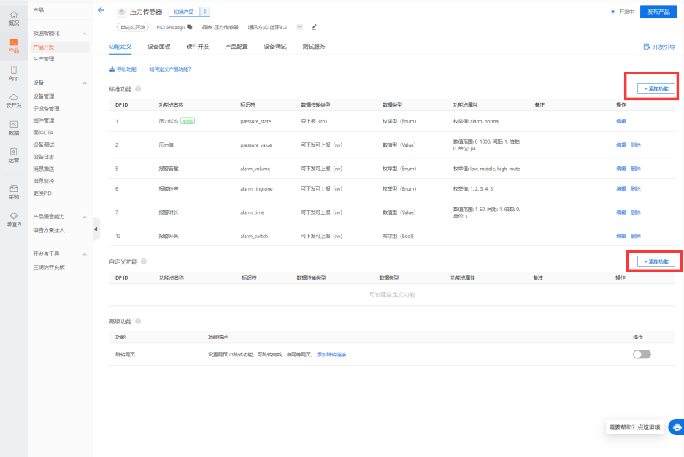Open the 云开发 cloud development icon

coord(14,101)
